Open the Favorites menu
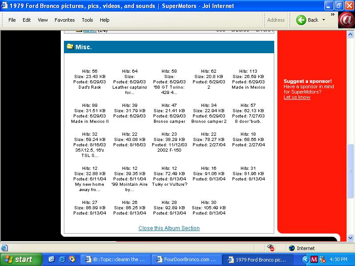 (64, 20)
